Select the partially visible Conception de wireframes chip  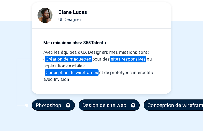pyautogui.click(x=174, y=105)
